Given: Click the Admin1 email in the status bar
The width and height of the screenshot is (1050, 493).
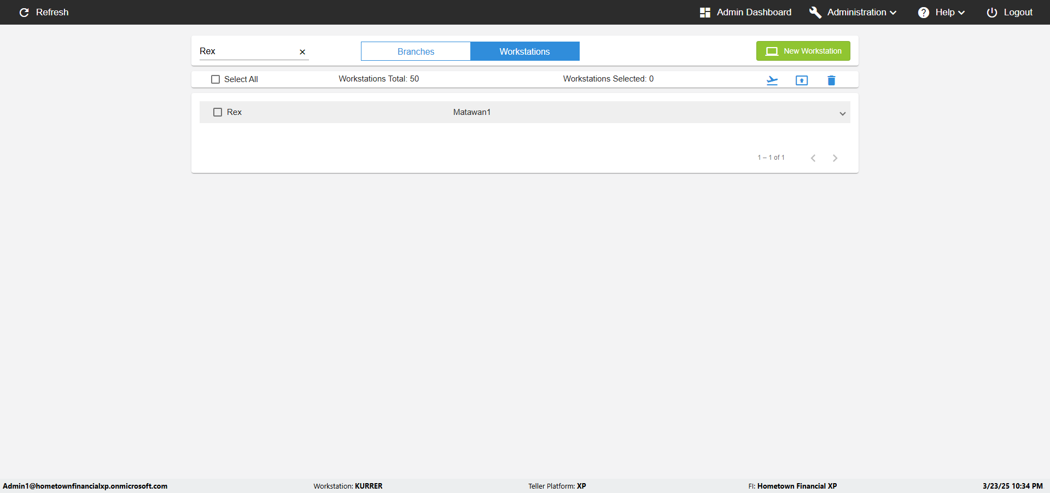Looking at the screenshot, I should point(85,486).
